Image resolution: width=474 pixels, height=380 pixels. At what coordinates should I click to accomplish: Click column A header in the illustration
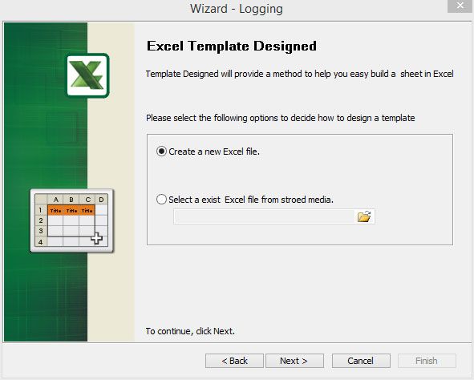(x=55, y=200)
